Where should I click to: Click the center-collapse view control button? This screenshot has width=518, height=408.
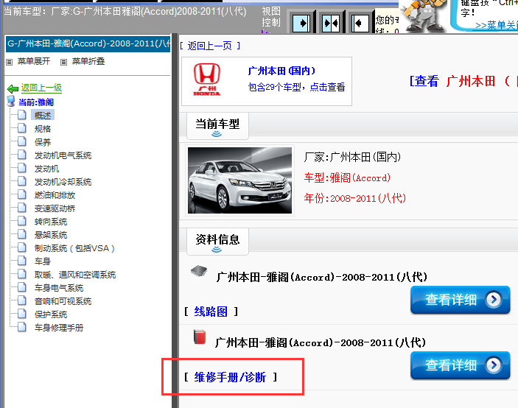click(331, 24)
